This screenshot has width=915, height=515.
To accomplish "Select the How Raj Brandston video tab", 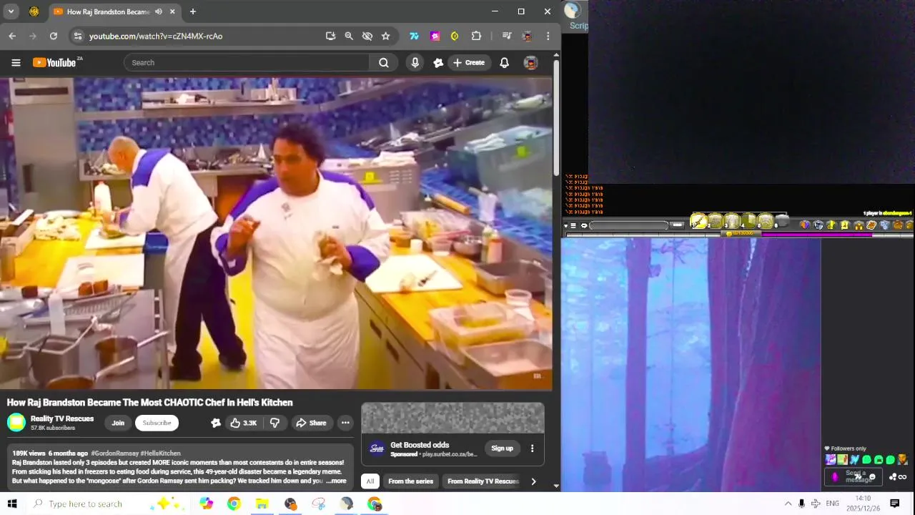I will point(114,11).
